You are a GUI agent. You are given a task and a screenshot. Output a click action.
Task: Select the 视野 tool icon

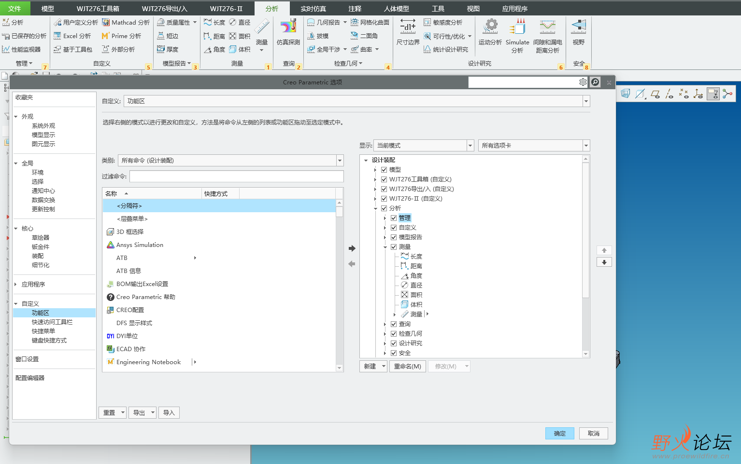578,27
